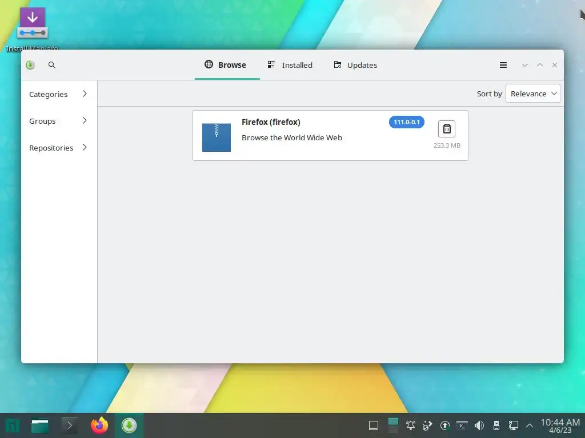The image size is (585, 438).
Task: Launch the file manager from the taskbar
Action: 40,425
